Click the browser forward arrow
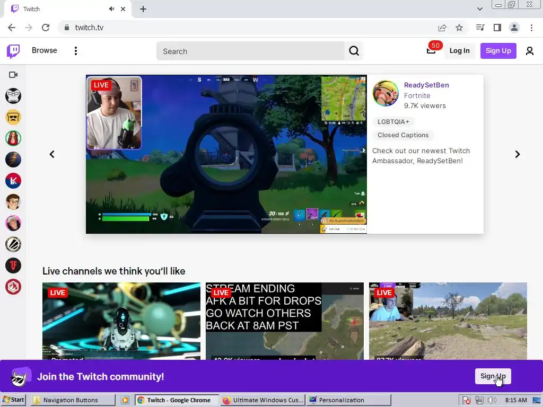This screenshot has height=407, width=543. coord(29,28)
